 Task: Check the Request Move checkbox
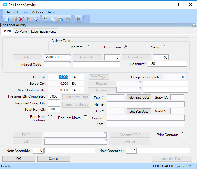point(86,117)
